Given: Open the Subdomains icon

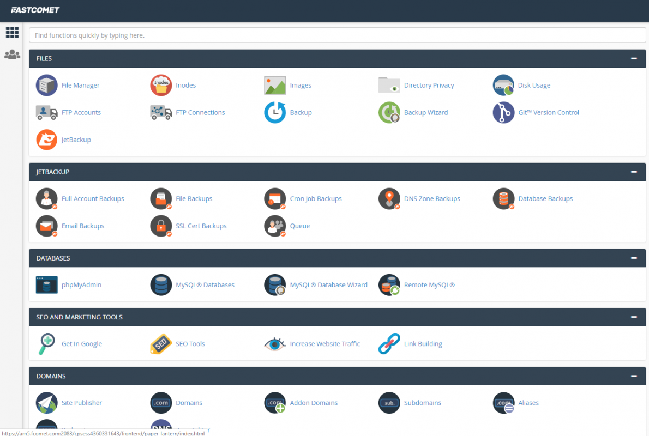Looking at the screenshot, I should click(x=389, y=403).
